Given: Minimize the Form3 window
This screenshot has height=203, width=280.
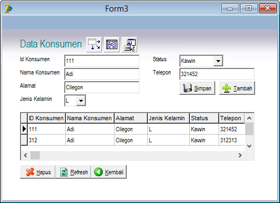Looking at the screenshot, I should (x=230, y=8).
